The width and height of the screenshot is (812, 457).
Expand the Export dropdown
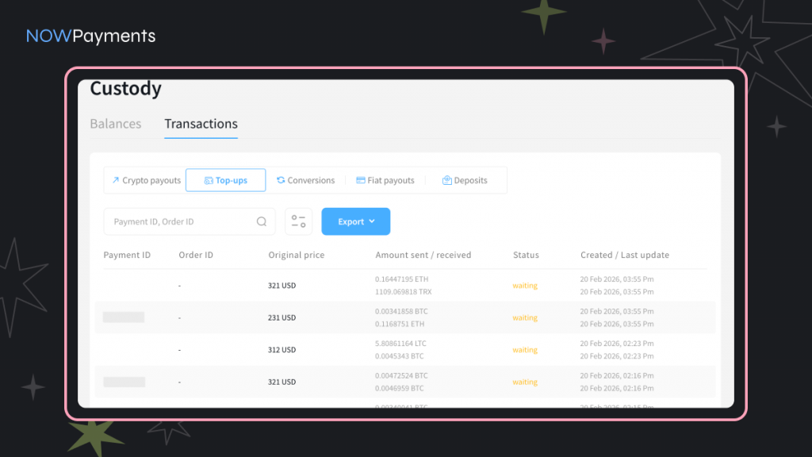(x=355, y=222)
